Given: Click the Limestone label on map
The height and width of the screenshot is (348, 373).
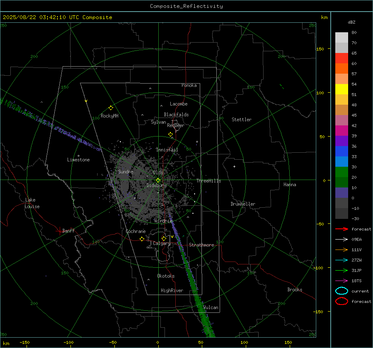Looking at the screenshot, I should (x=78, y=160).
